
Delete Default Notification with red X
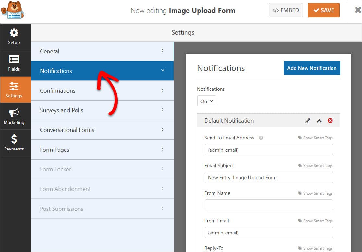click(330, 120)
